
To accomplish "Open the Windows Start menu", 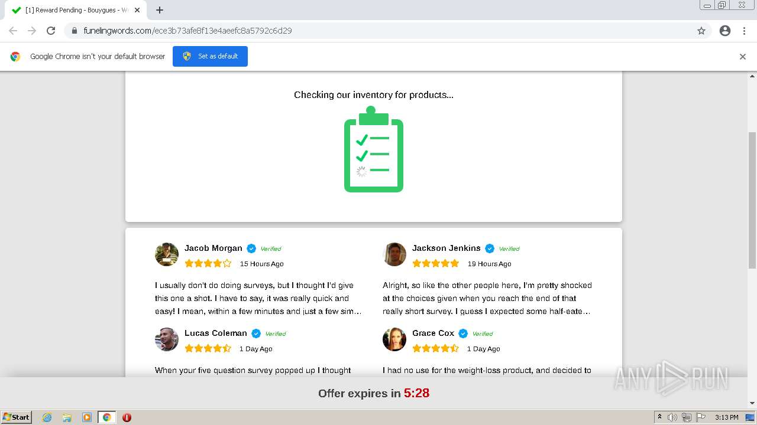I will (17, 417).
